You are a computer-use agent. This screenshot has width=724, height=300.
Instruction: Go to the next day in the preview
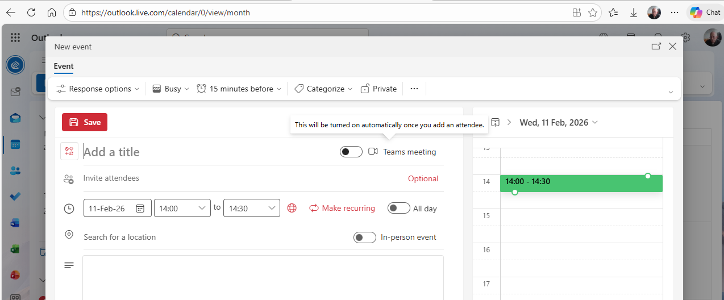[x=509, y=122]
